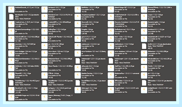Click the corpse-1.12.2 jar icon
Viewport: 182px width, 107px height.
pyautogui.click(x=144, y=17)
